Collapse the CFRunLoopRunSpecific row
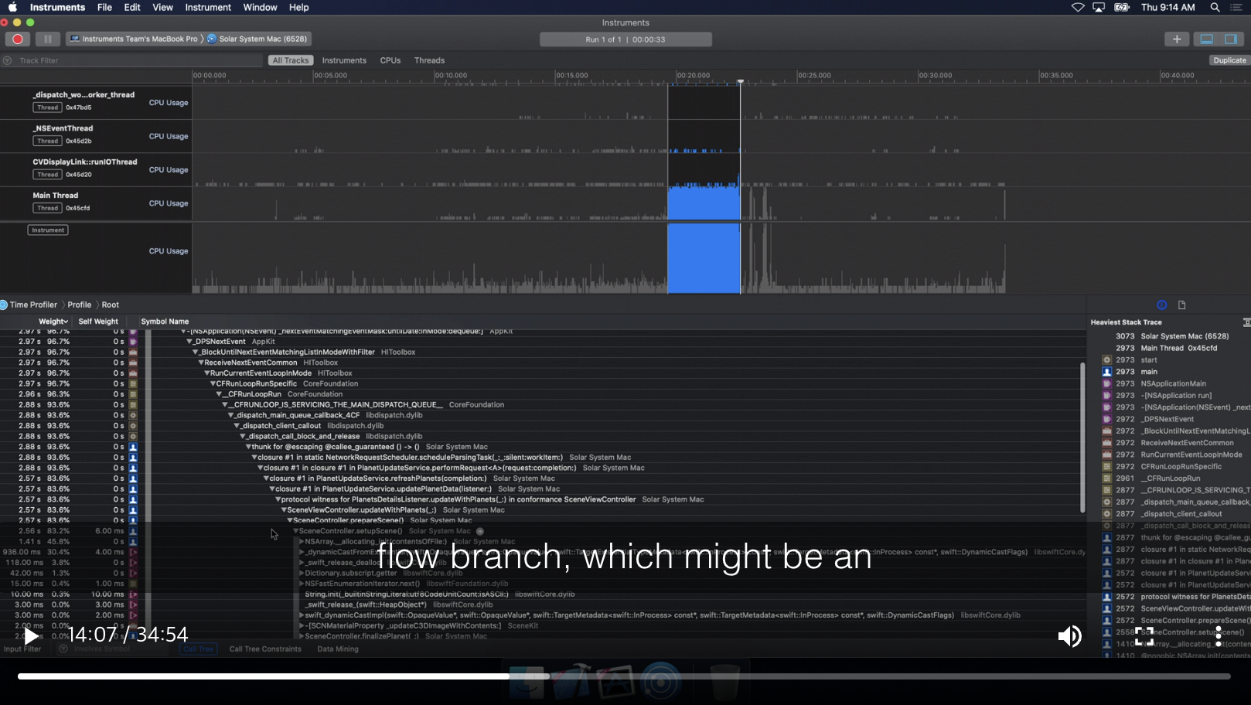The image size is (1251, 705). click(x=213, y=383)
